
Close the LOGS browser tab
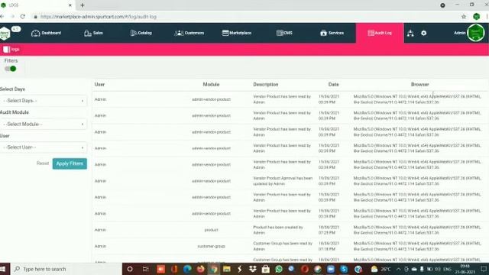point(70,5)
